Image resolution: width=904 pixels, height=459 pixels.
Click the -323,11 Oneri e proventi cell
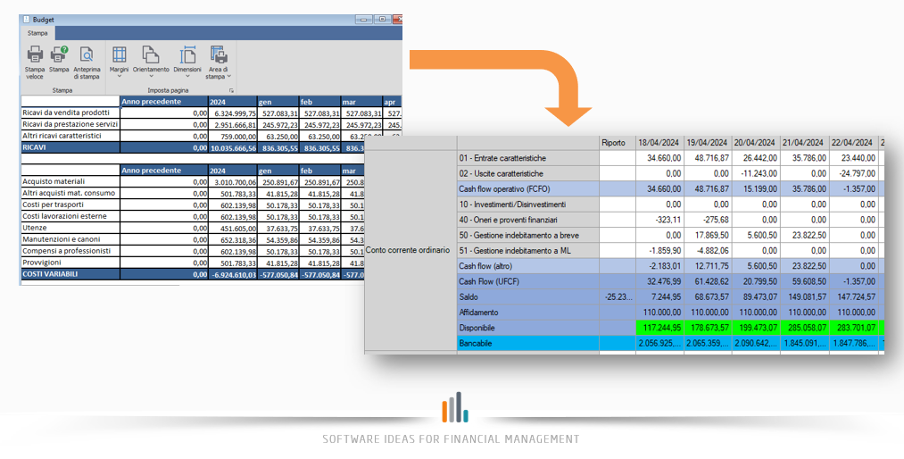point(659,220)
